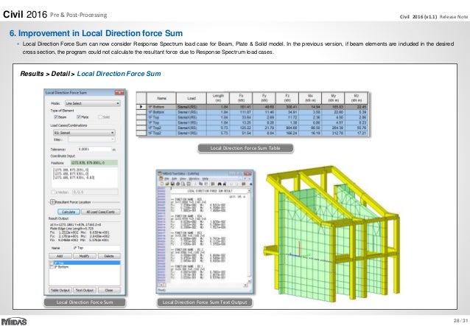Click the table cell with value 55.76
The height and width of the screenshot is (326, 470).
[x=357, y=128]
